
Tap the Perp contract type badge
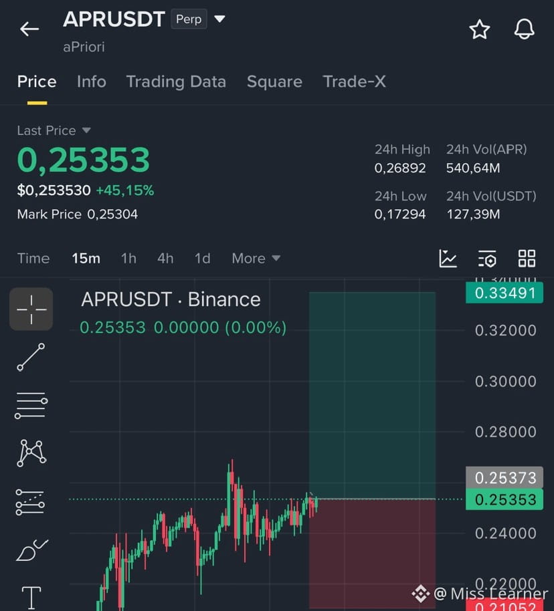click(x=189, y=19)
